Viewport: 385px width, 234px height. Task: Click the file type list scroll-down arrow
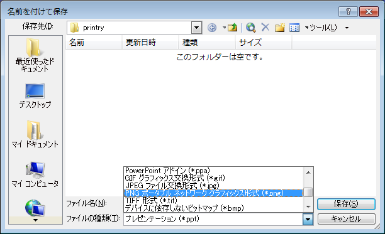(x=308, y=207)
